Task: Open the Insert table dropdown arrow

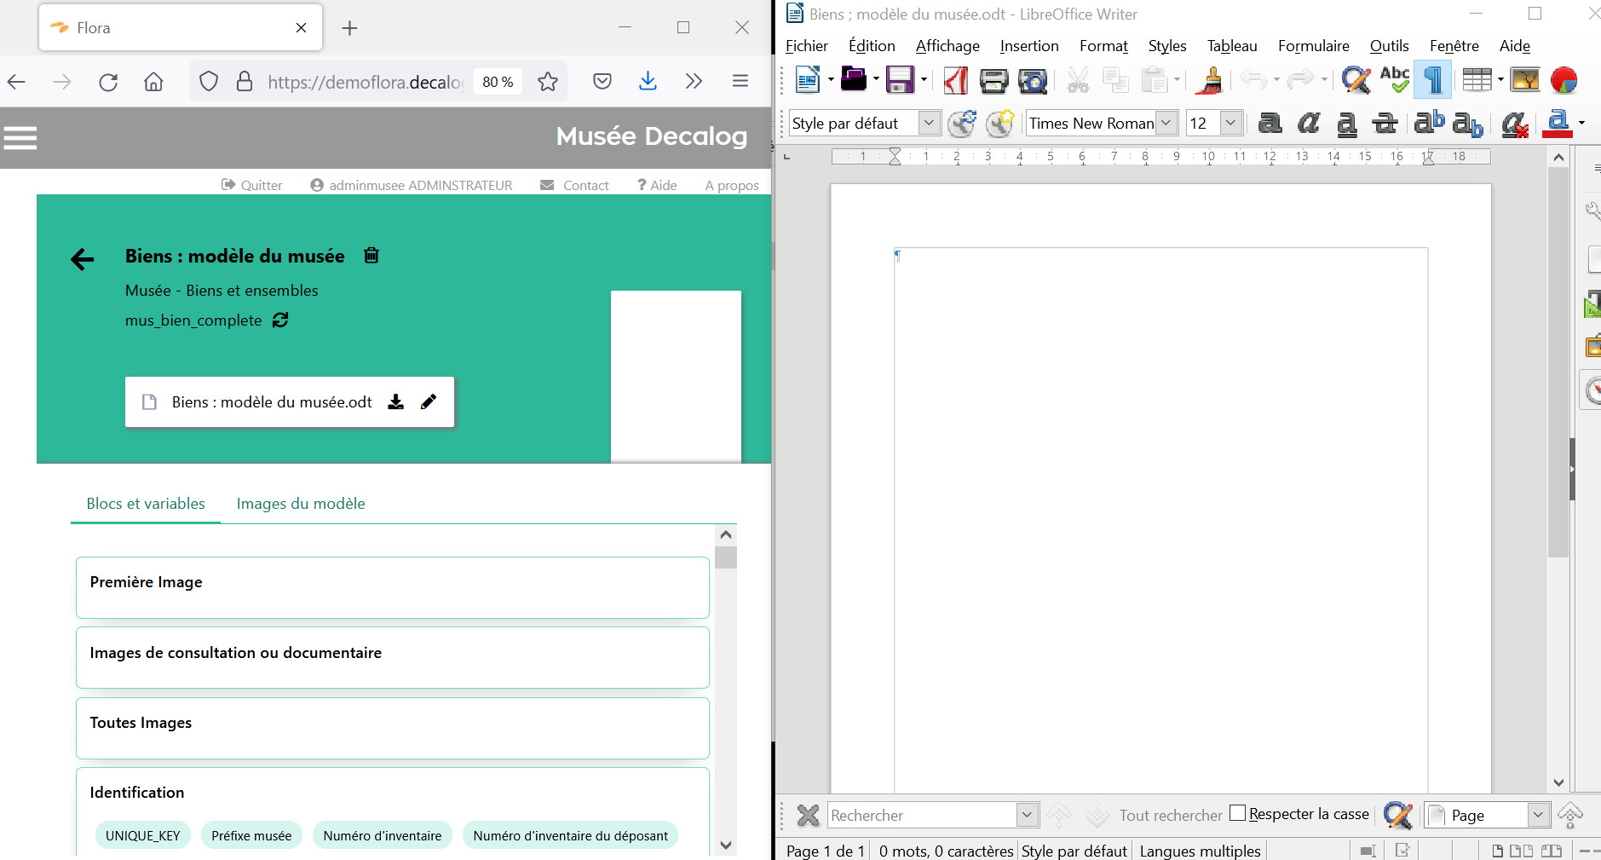Action: pos(1500,80)
